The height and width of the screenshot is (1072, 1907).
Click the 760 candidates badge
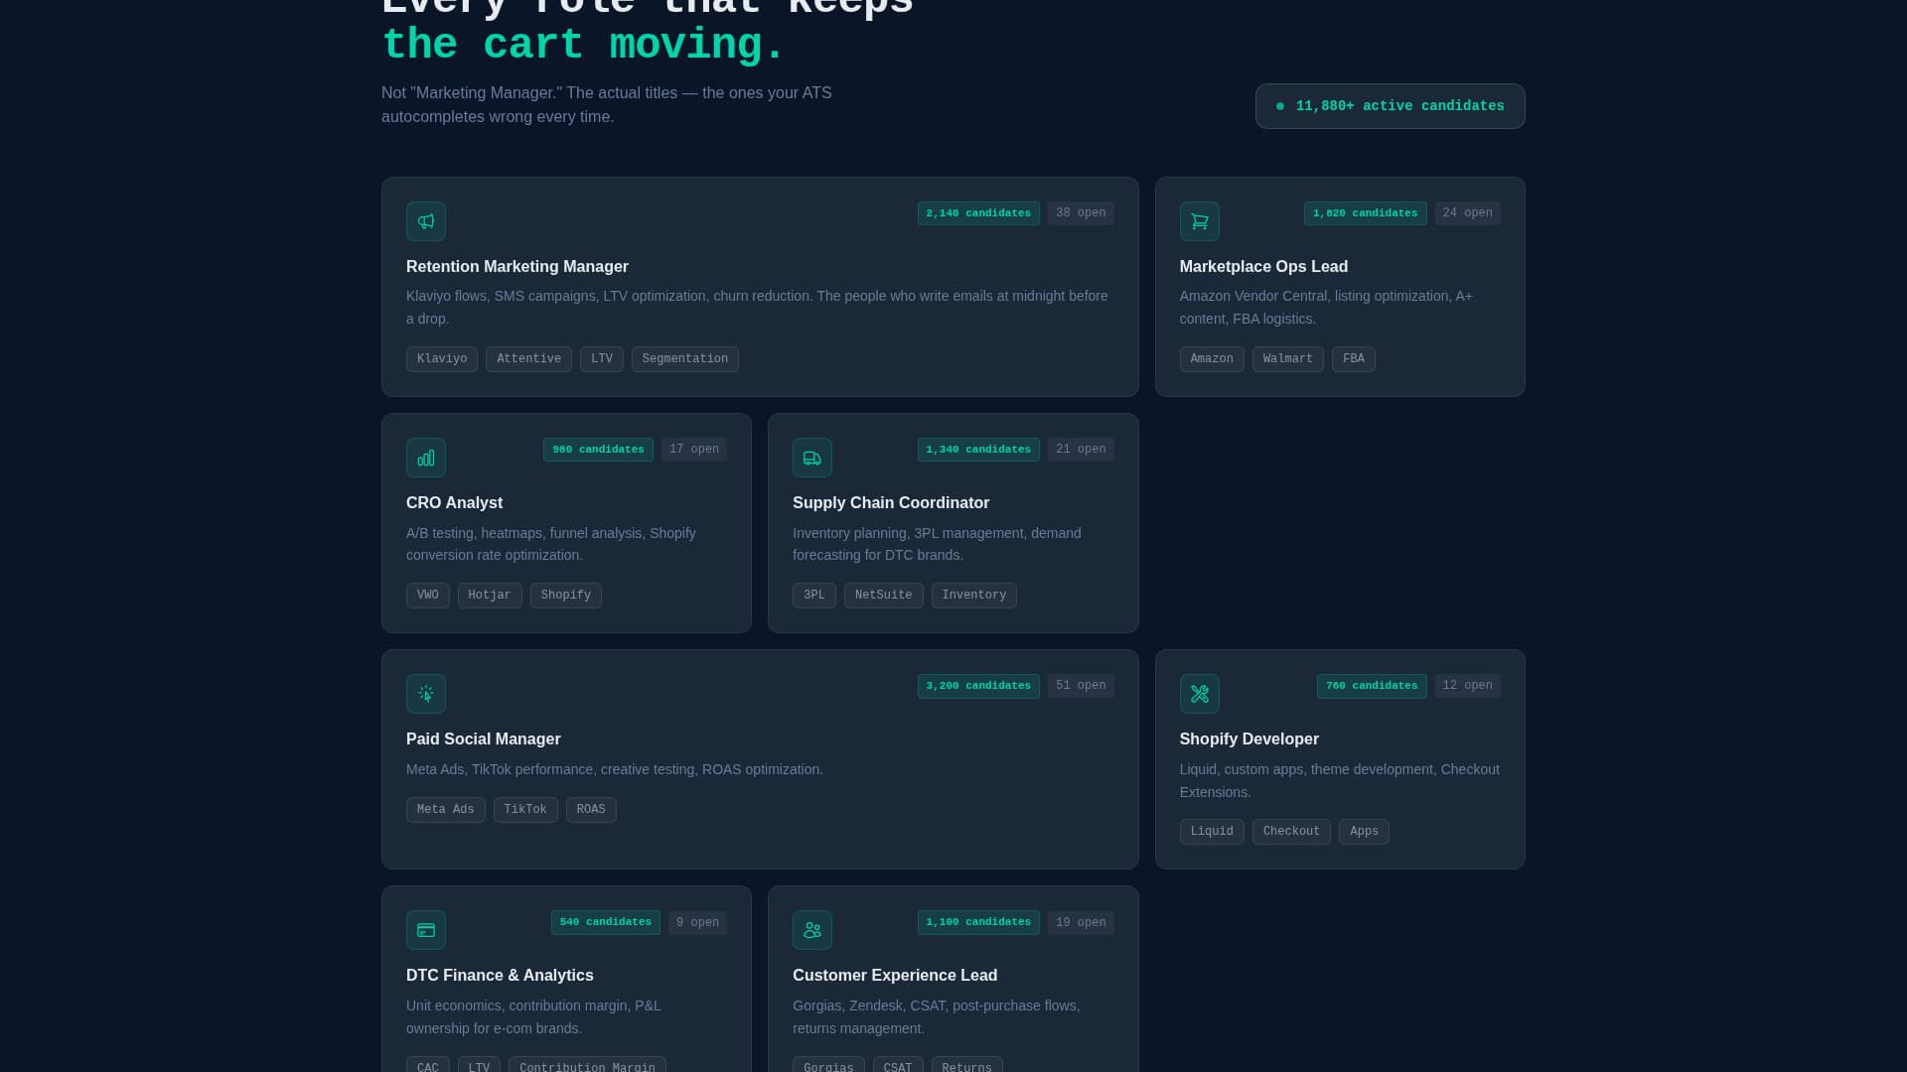point(1372,686)
